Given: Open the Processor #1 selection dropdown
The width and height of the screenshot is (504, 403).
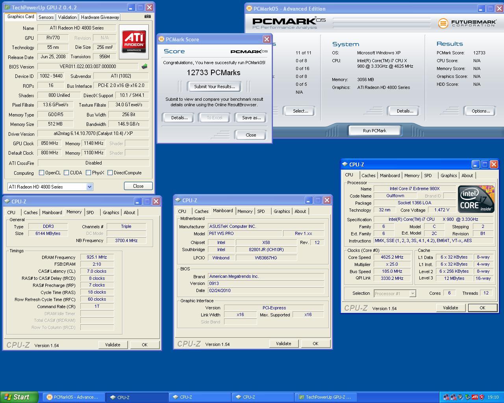Looking at the screenshot, I should [412, 294].
